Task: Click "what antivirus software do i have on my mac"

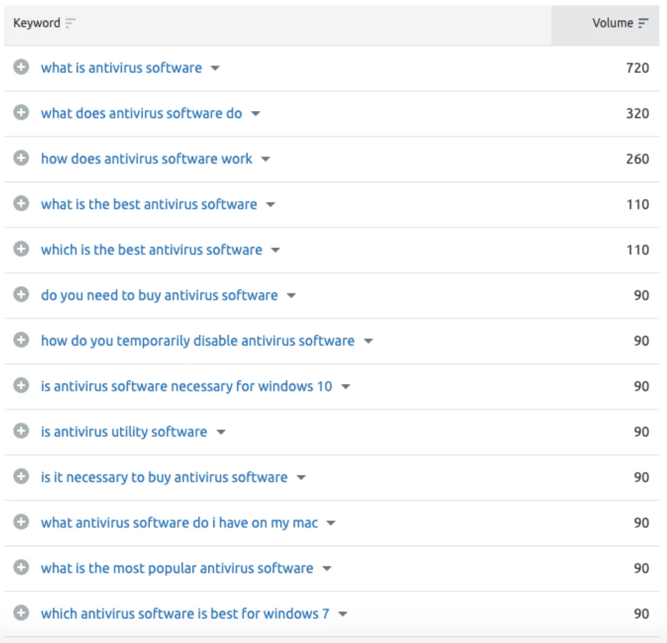Action: [x=179, y=522]
